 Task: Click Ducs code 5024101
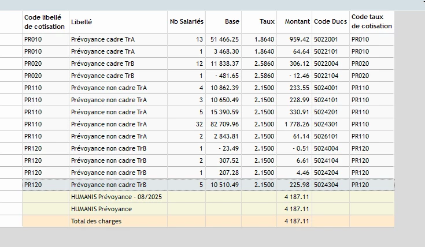[x=326, y=100]
